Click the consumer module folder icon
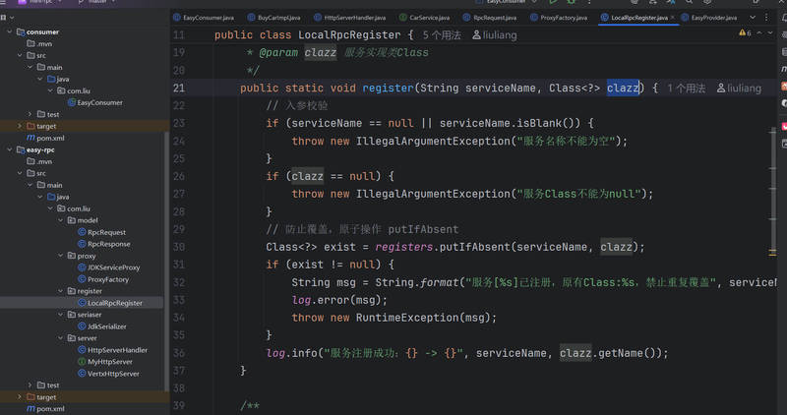 (x=21, y=31)
